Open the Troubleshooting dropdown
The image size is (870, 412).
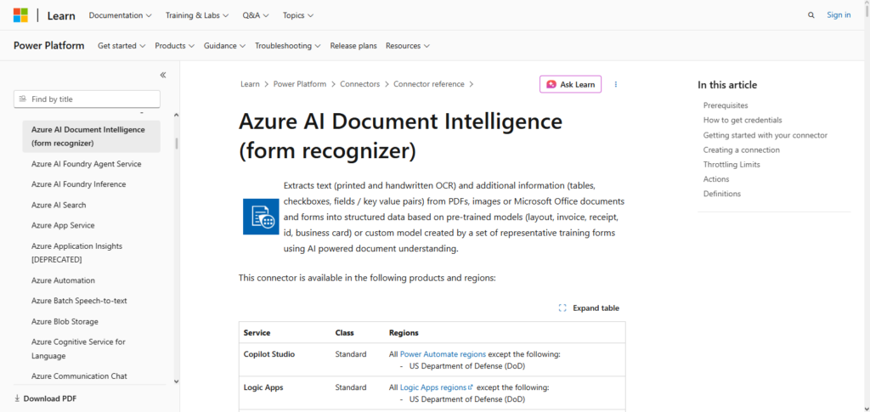click(287, 46)
